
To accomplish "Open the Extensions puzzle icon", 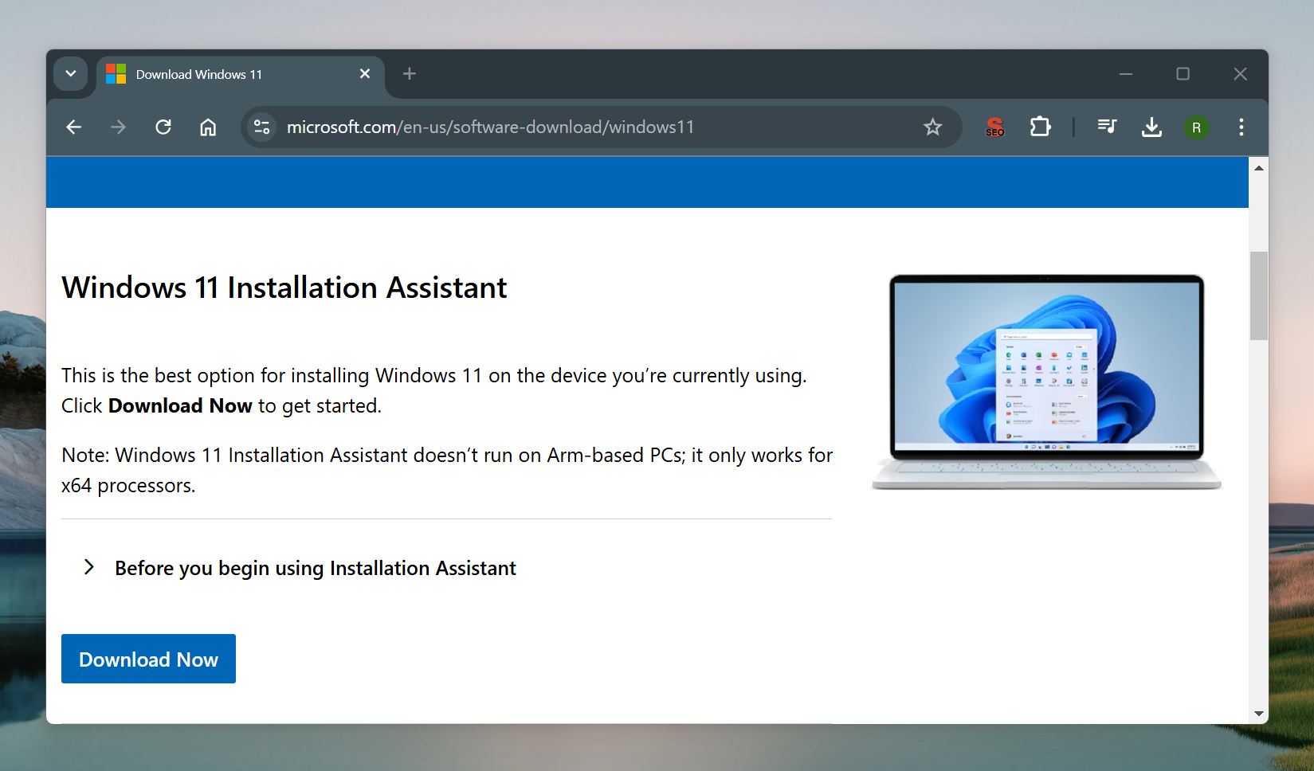I will pos(1040,127).
